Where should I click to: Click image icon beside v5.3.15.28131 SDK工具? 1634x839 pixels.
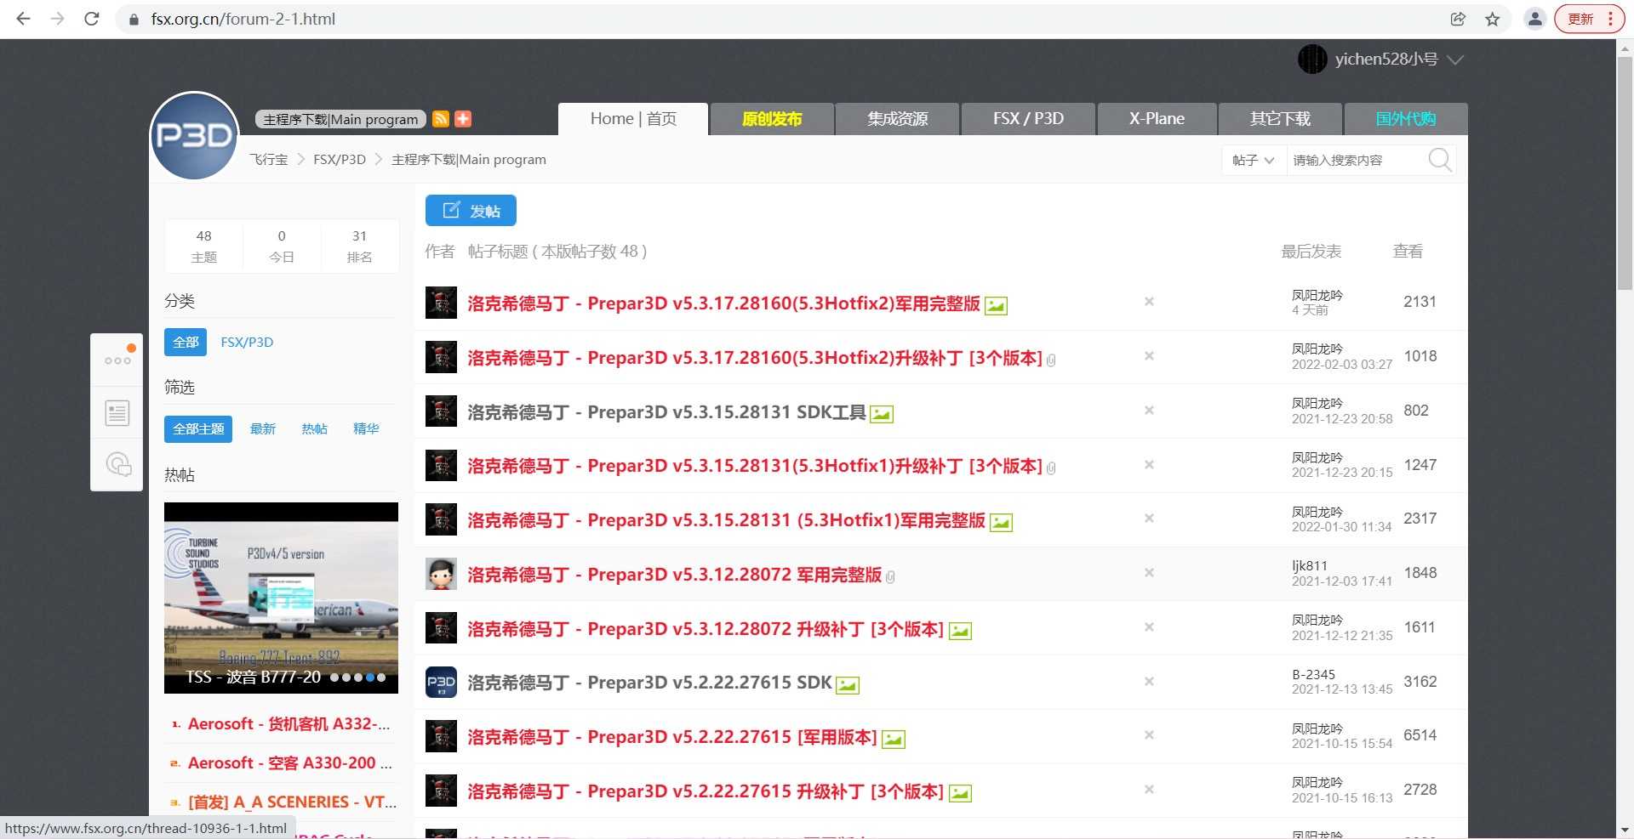[x=882, y=415]
